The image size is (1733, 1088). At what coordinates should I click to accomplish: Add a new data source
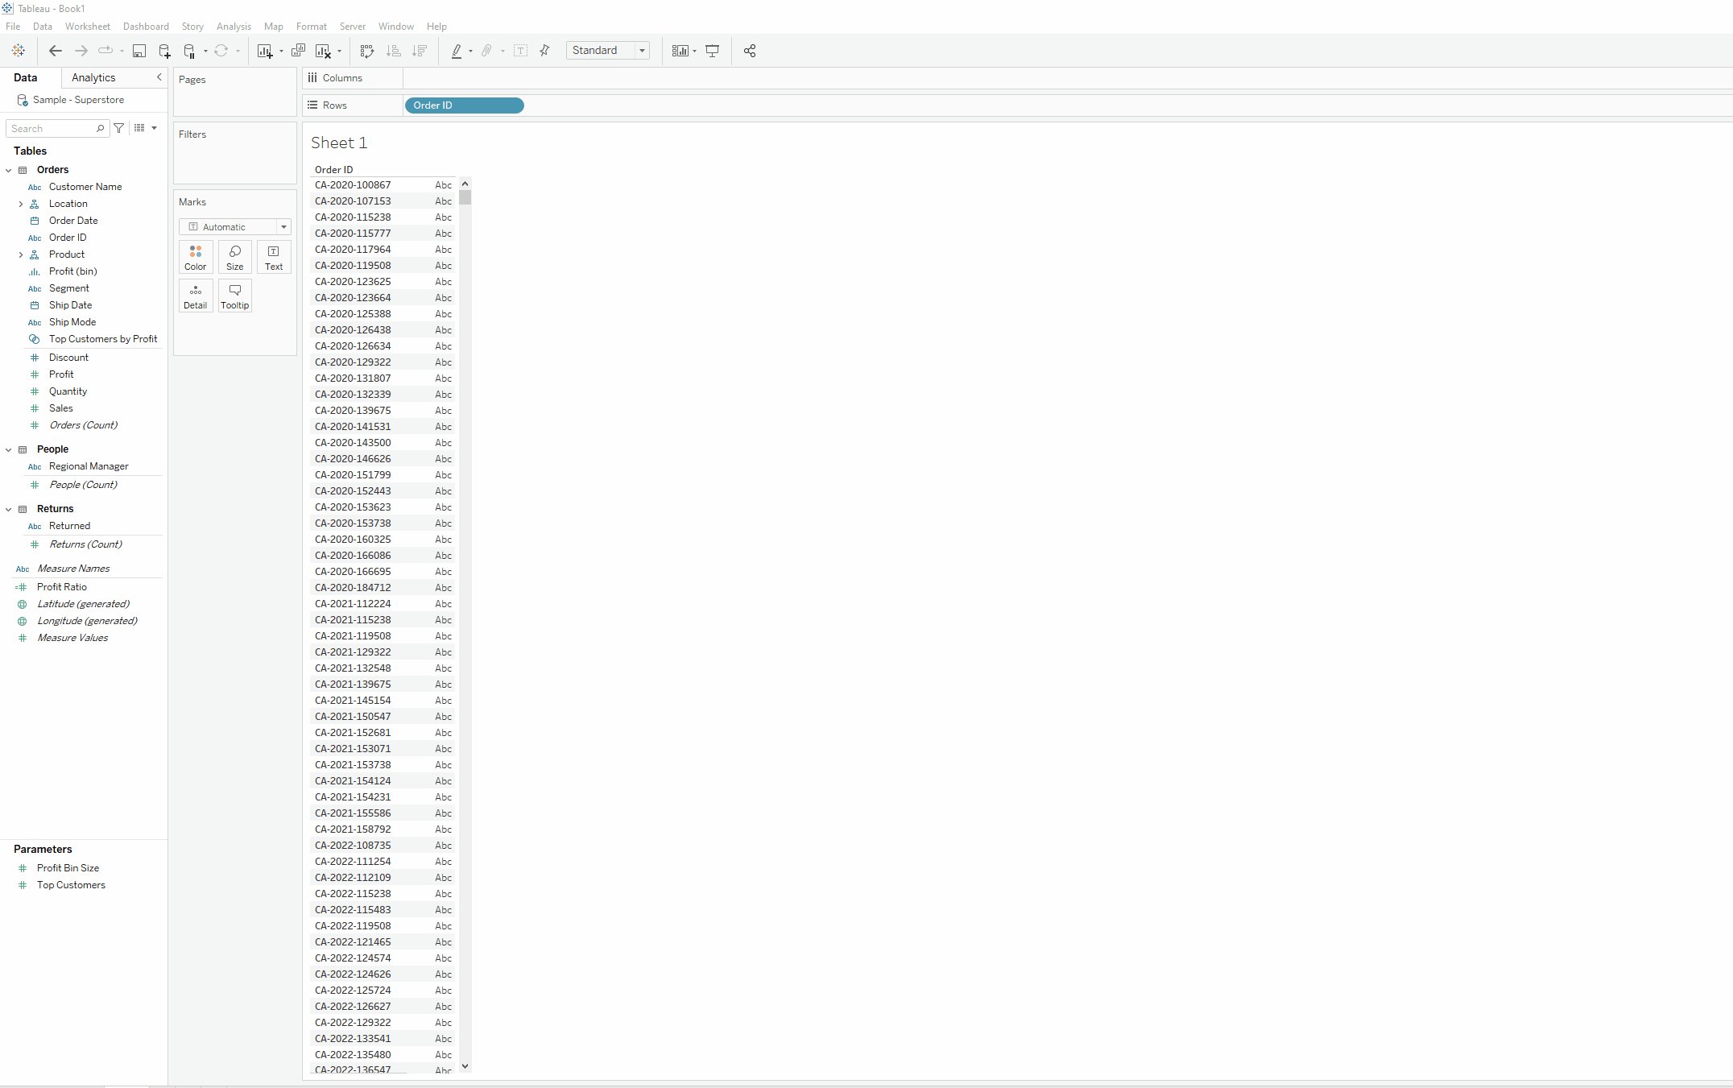164,51
